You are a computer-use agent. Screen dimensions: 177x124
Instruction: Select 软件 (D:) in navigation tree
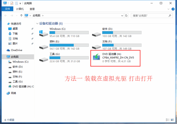click(x=17, y=67)
